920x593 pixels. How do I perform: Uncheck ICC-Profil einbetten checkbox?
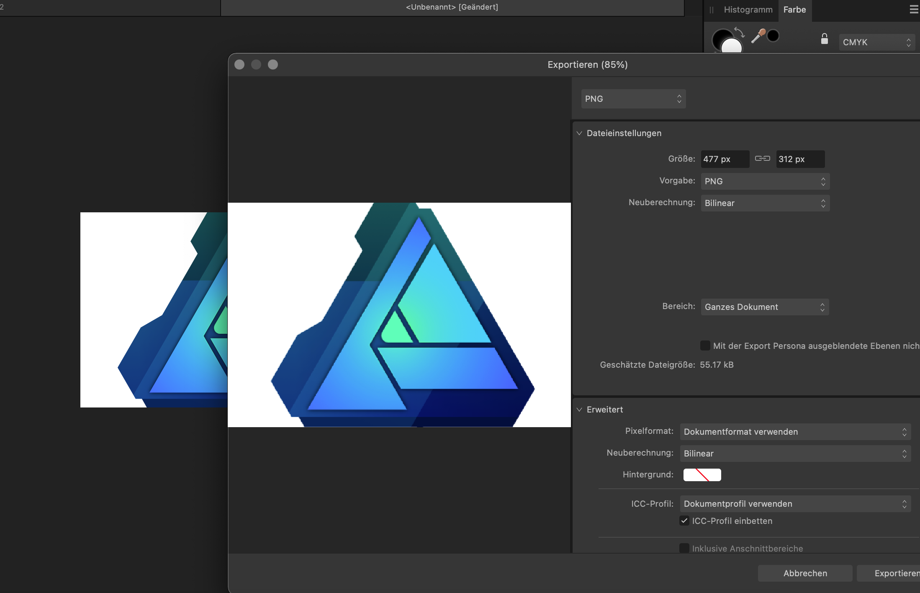click(684, 521)
